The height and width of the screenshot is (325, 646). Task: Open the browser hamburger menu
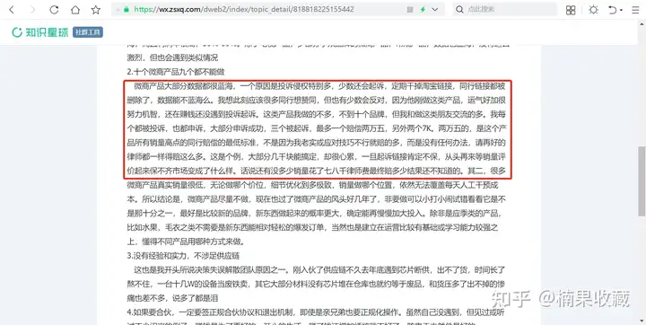[x=636, y=10]
